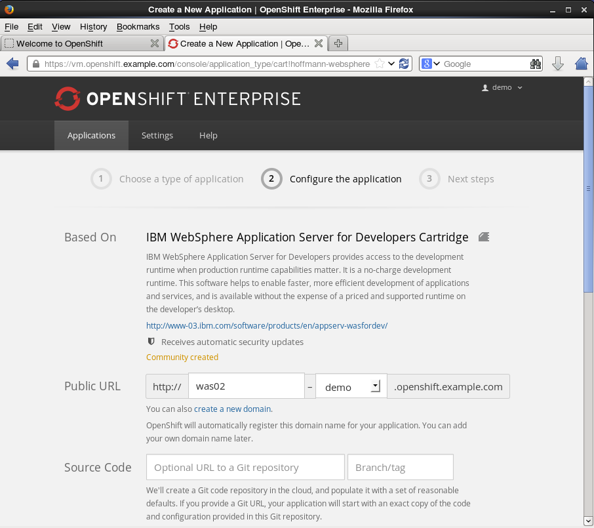The width and height of the screenshot is (594, 528).
Task: Go to the home page icon
Action: coord(582,64)
